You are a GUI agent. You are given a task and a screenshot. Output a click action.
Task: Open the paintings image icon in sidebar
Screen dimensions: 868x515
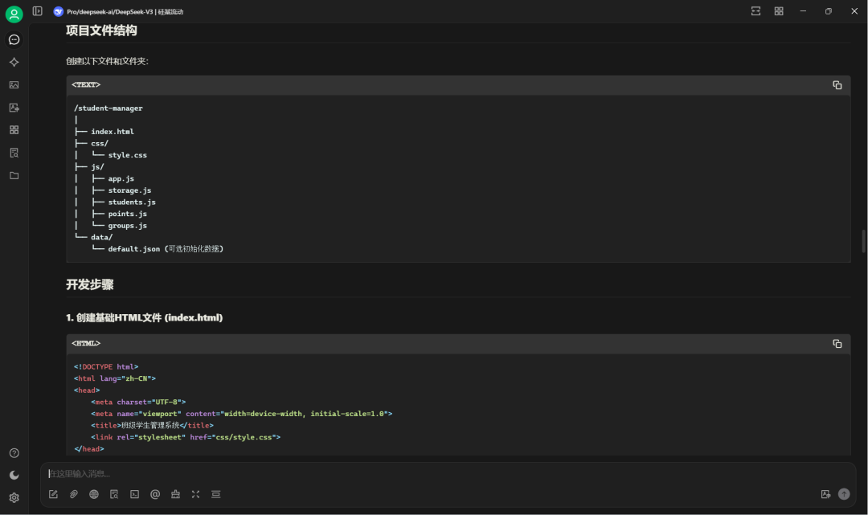(14, 84)
